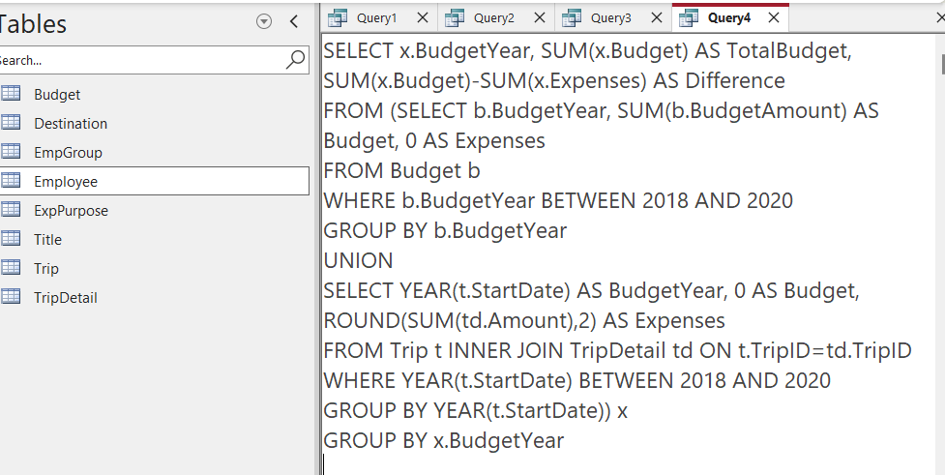Place the cursor on the UNION line
This screenshot has width=945, height=475.
tap(358, 260)
